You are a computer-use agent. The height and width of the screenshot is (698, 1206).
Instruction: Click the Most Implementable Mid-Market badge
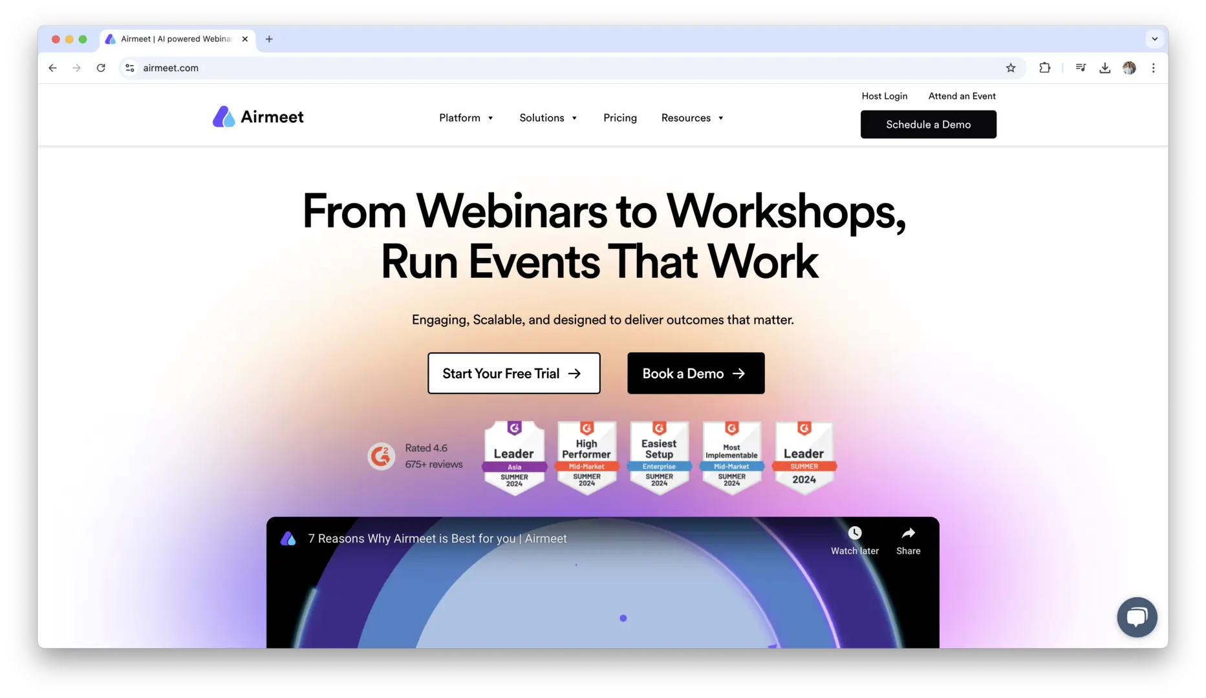point(731,458)
